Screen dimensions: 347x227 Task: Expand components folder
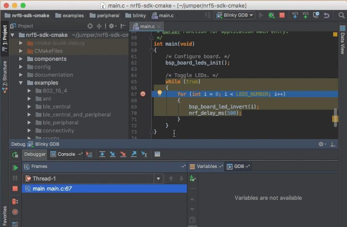point(21,59)
